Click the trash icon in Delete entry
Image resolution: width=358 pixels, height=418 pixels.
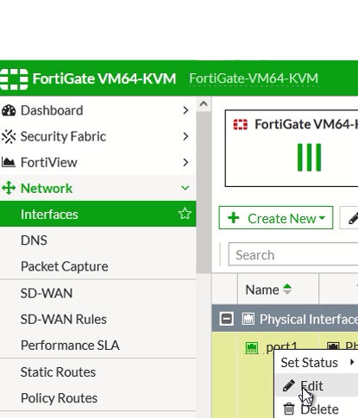(x=289, y=409)
